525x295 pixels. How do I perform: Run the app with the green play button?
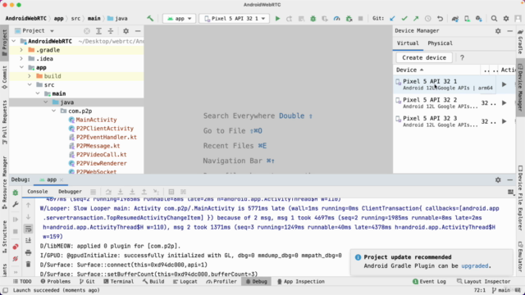pos(277,18)
